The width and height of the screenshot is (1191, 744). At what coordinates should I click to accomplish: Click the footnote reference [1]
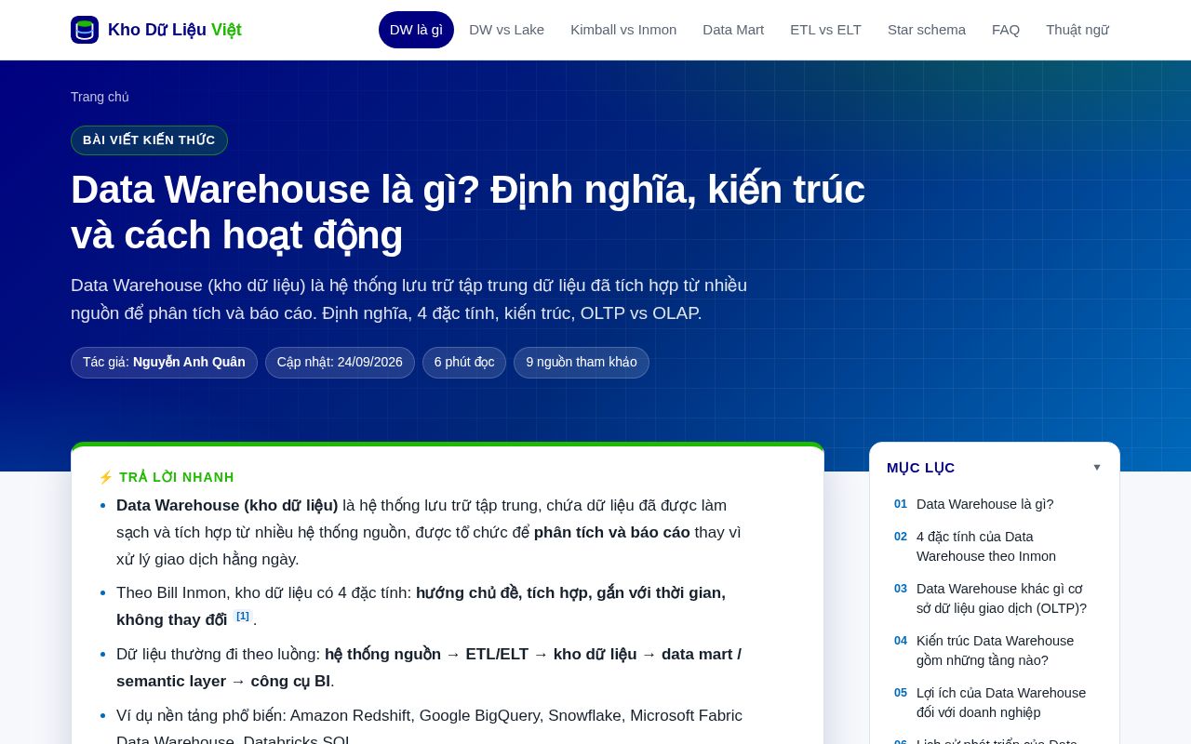pos(243,616)
